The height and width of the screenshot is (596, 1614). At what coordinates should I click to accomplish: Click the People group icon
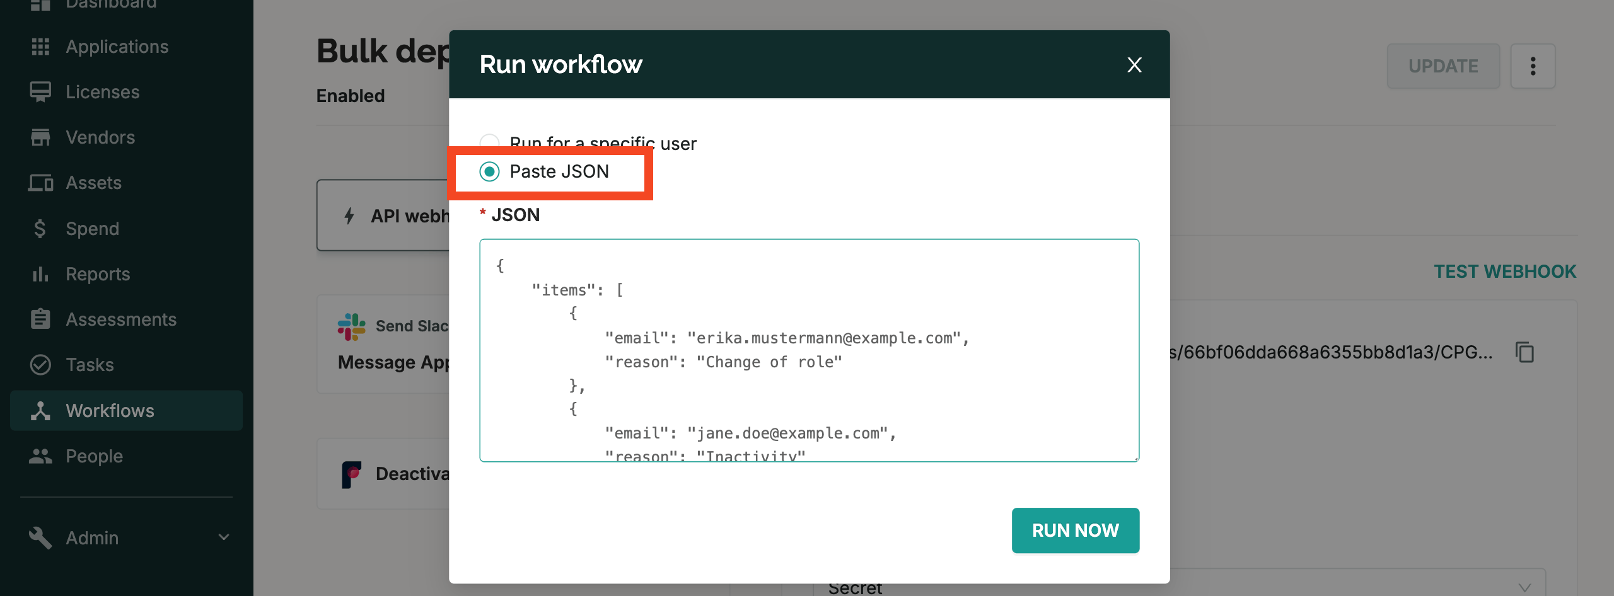pos(40,456)
